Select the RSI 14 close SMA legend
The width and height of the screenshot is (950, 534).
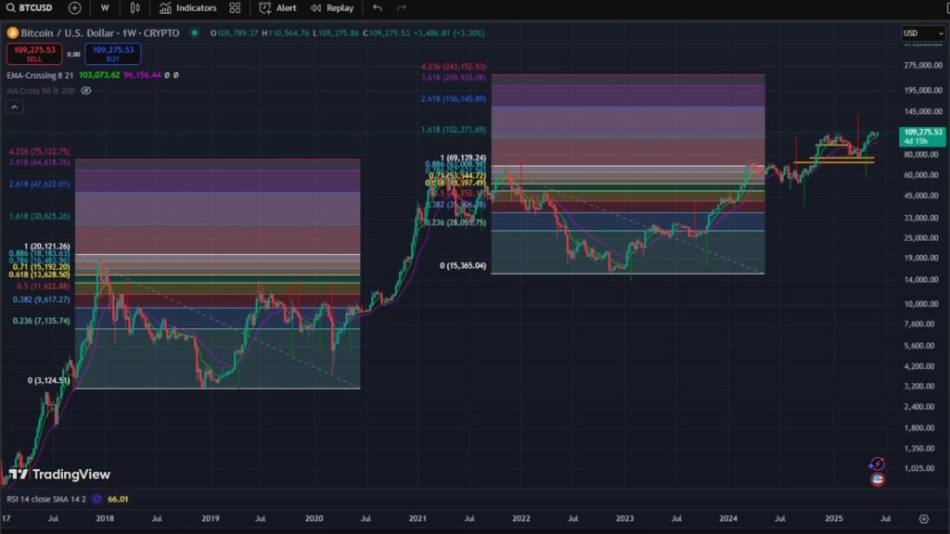pyautogui.click(x=46, y=499)
